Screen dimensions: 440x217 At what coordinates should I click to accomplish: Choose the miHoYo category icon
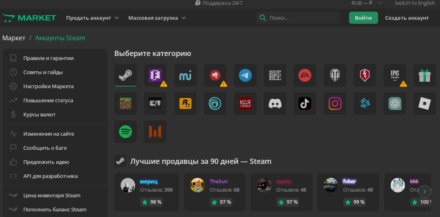(185, 75)
